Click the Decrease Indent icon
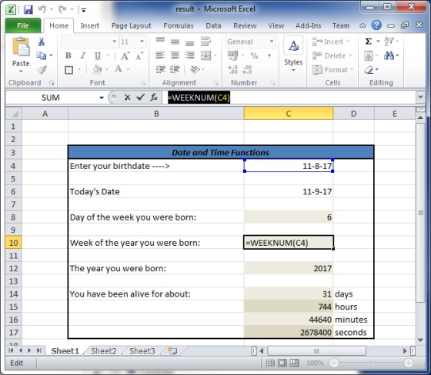This screenshot has width=431, height=375. point(161,70)
